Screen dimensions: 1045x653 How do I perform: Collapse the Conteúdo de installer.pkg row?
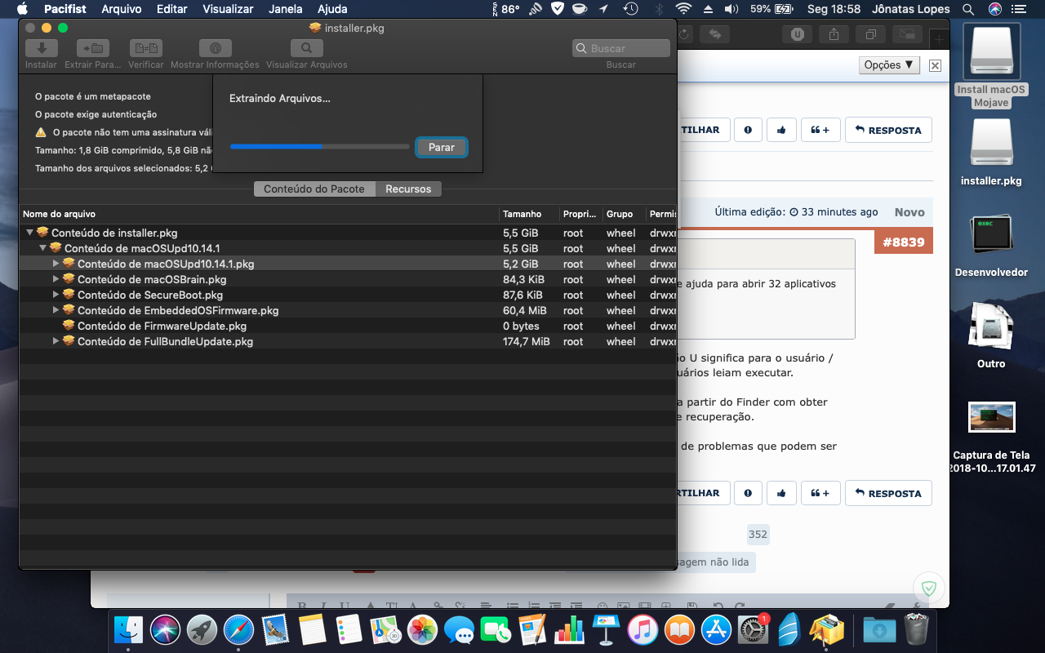click(30, 233)
